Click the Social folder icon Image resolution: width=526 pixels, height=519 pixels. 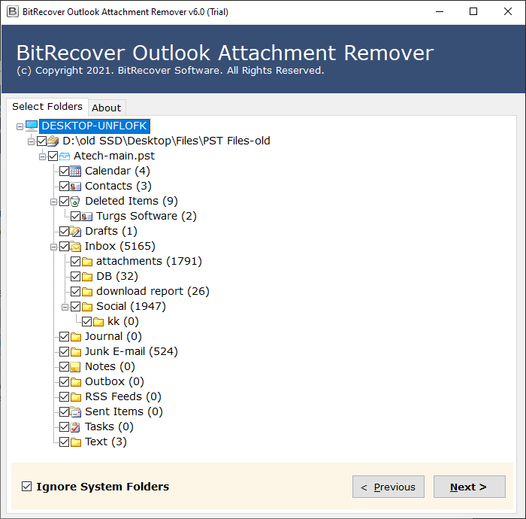[x=87, y=306]
